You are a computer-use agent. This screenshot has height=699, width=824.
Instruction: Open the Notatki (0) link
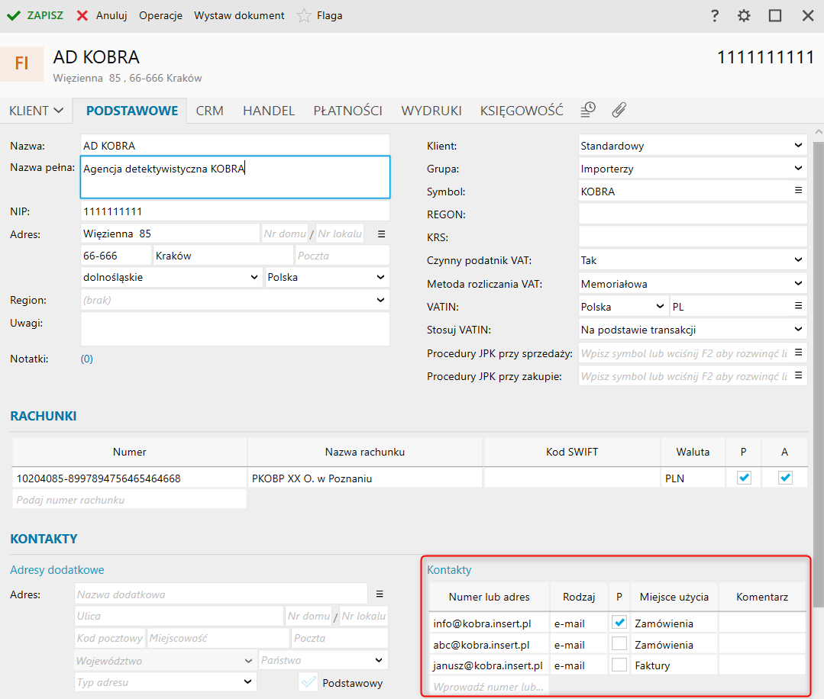pos(87,359)
